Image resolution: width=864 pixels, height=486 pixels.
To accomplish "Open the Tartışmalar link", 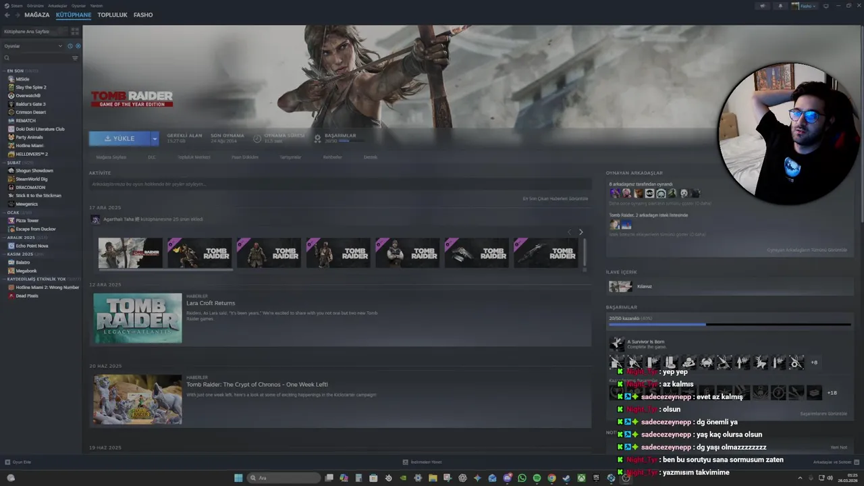I will (290, 157).
